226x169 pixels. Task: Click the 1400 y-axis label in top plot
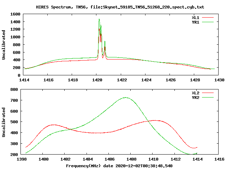tap(15, 22)
